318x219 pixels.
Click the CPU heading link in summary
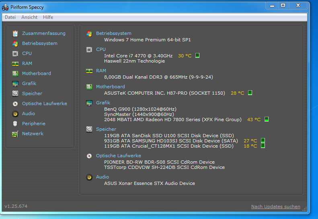[x=101, y=49]
